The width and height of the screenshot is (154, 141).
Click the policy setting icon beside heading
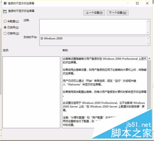(x=5, y=11)
